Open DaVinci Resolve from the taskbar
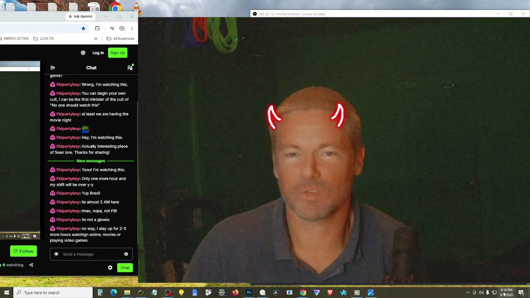 click(x=276, y=293)
